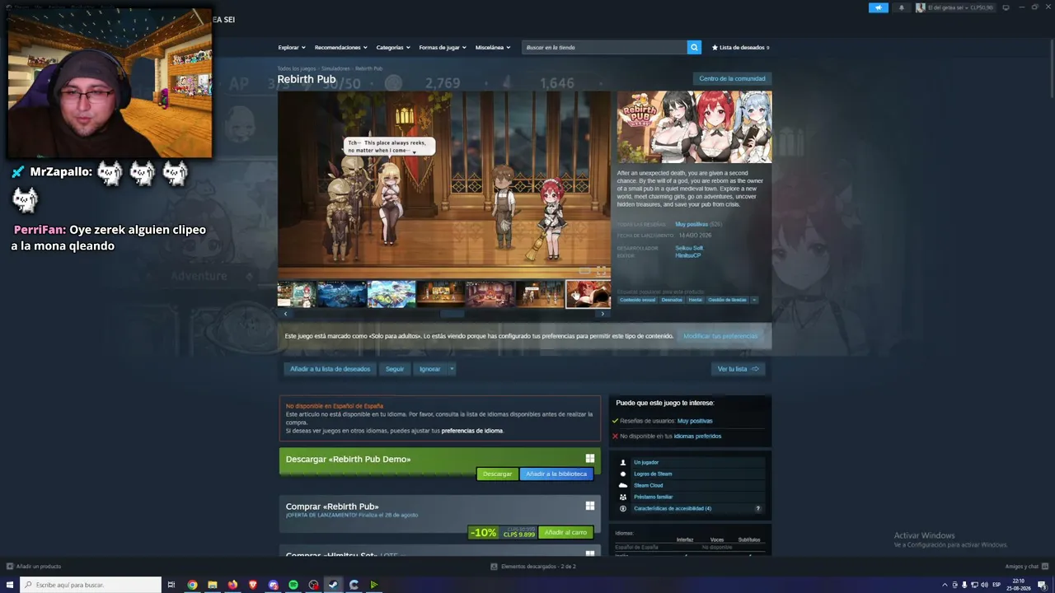Open Task View on the taskbar
The image size is (1055, 593).
click(x=171, y=585)
